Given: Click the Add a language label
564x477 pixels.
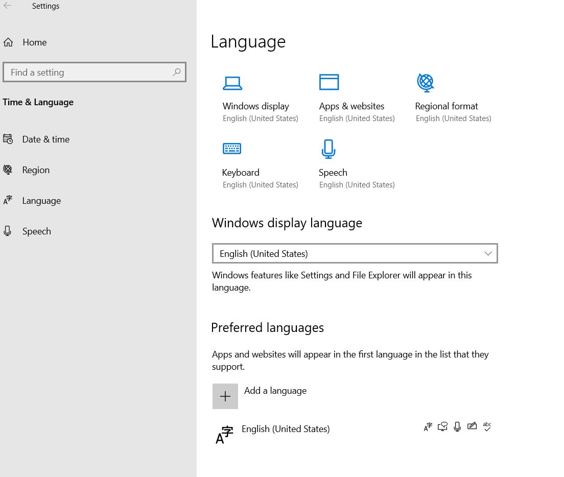Looking at the screenshot, I should pyautogui.click(x=275, y=391).
